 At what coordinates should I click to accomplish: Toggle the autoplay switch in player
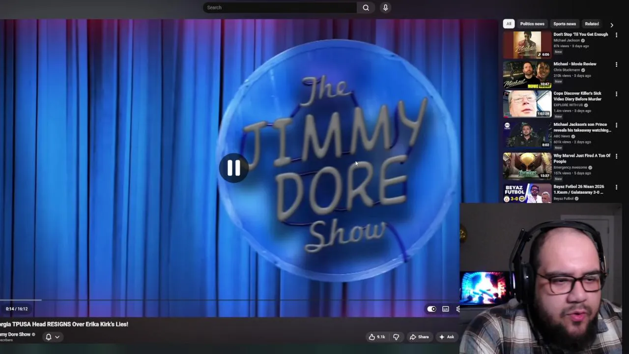(431, 309)
